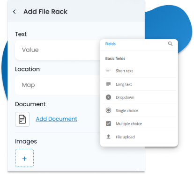Select the Short text menu entry
The width and height of the screenshot is (194, 174).
tap(140, 71)
